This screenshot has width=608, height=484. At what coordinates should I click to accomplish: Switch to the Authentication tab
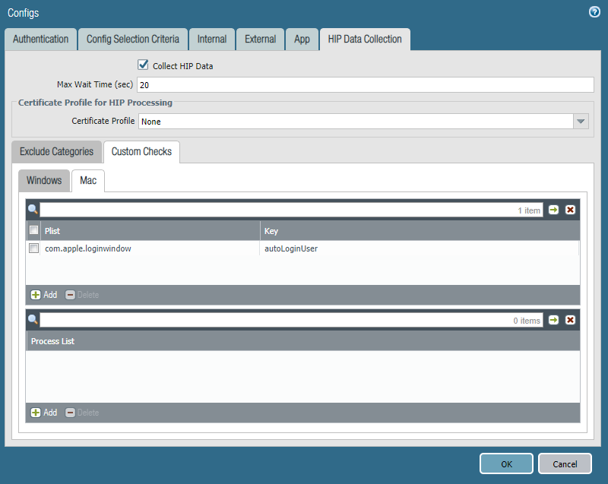(x=41, y=39)
